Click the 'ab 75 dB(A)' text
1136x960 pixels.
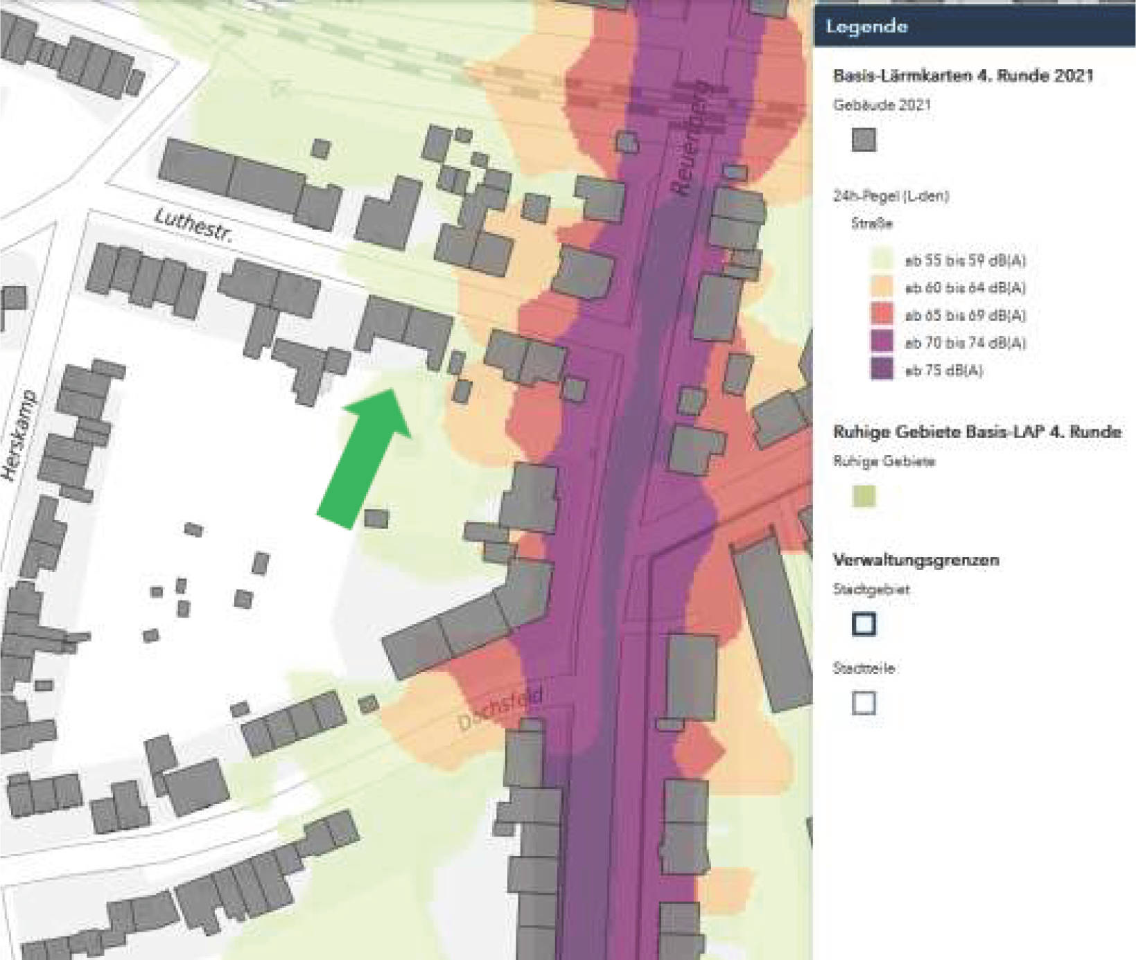[x=944, y=370]
